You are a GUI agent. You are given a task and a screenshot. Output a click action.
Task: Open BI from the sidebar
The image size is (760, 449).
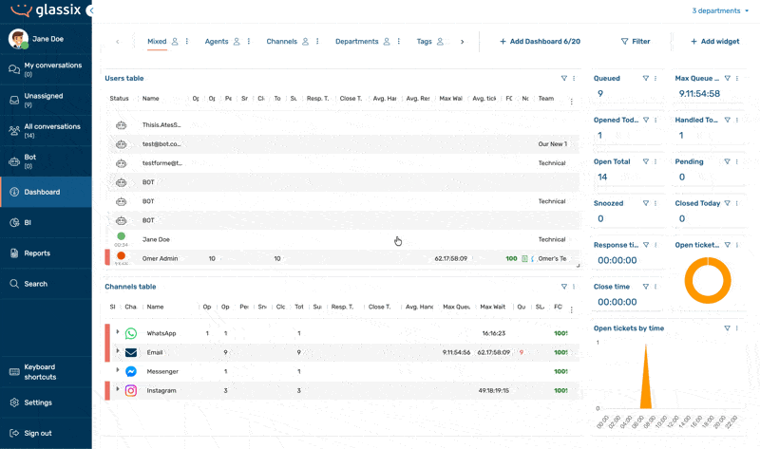tap(14, 223)
